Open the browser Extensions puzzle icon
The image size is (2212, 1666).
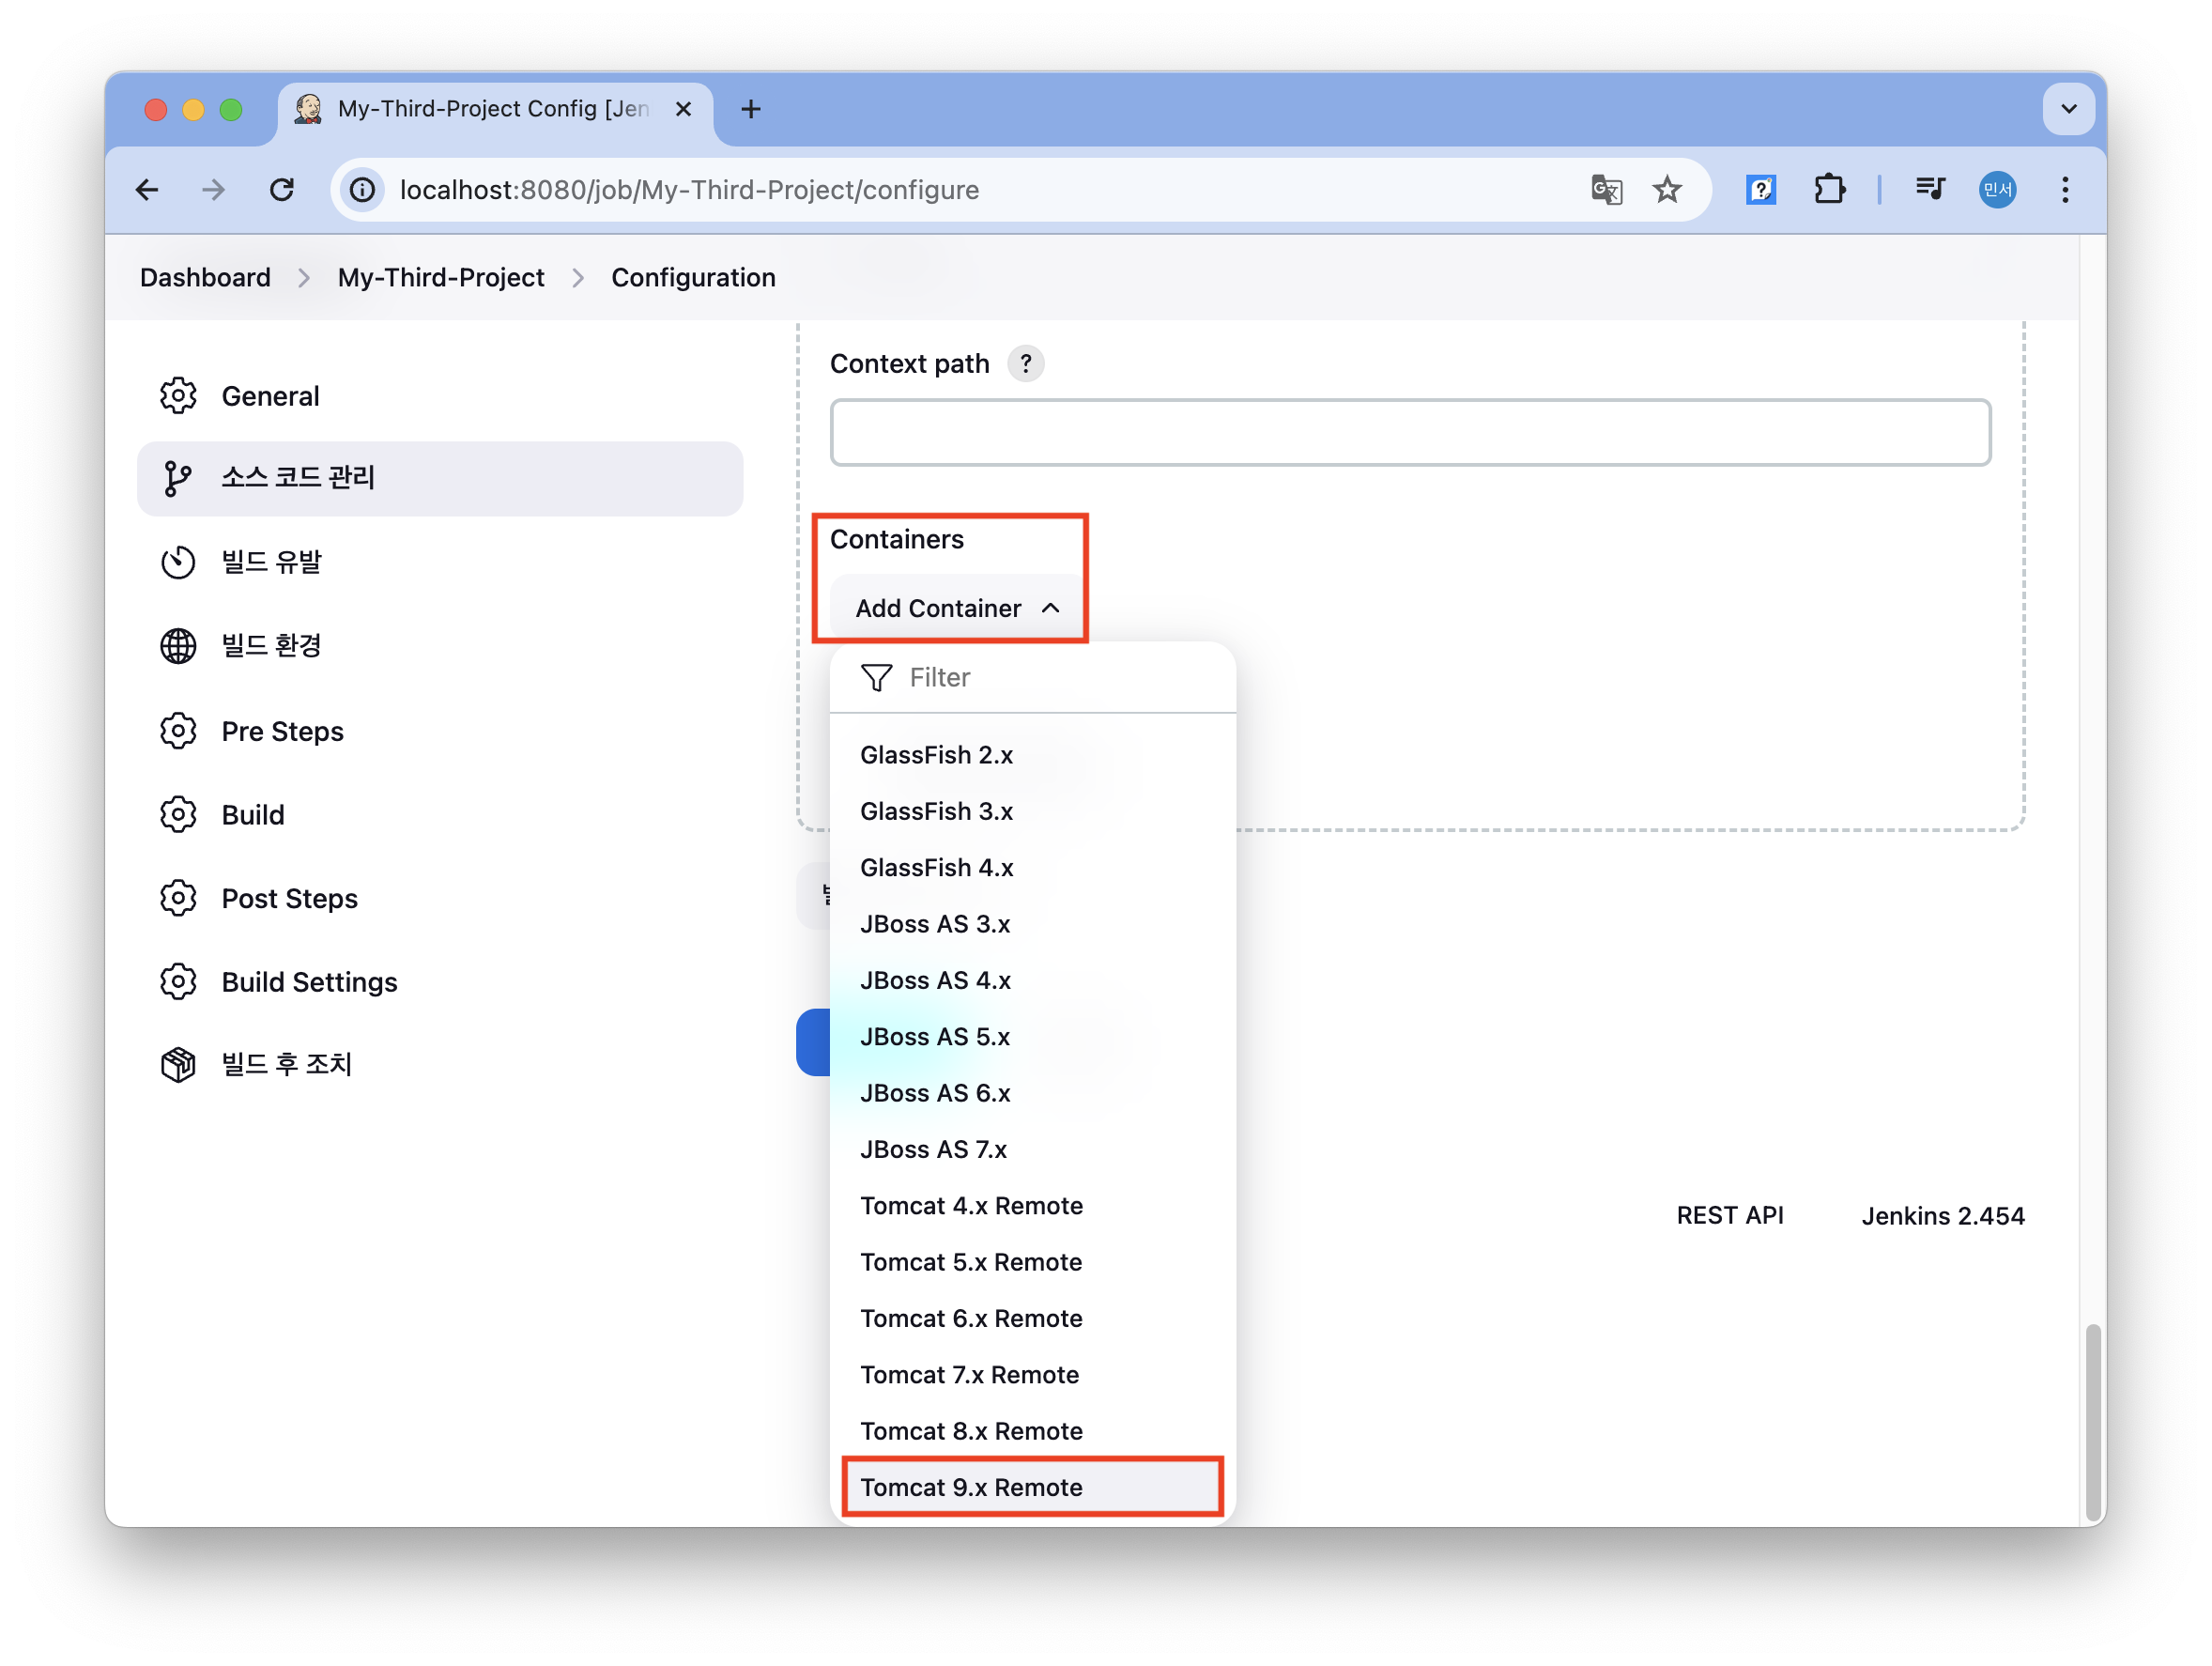[1829, 190]
